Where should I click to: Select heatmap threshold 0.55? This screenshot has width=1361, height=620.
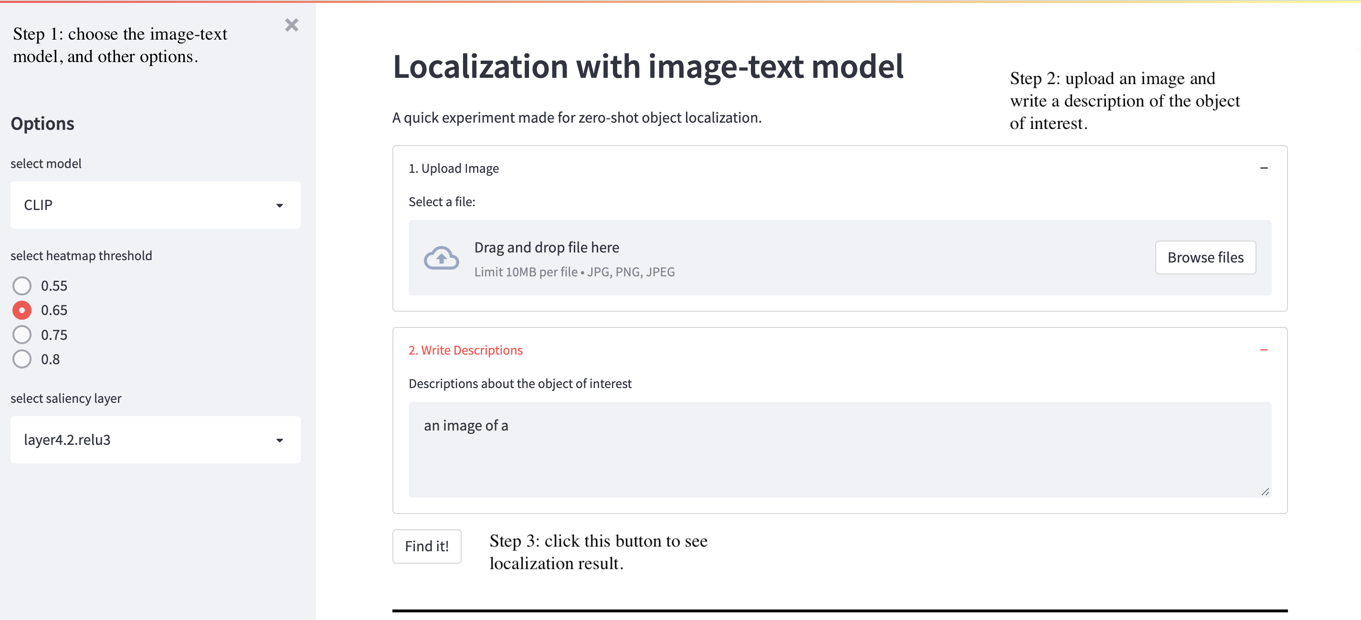point(21,286)
